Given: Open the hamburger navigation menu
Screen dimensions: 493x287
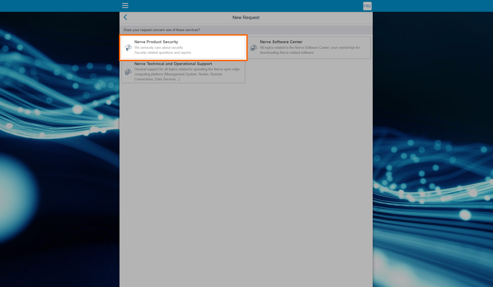Looking at the screenshot, I should pyautogui.click(x=125, y=6).
